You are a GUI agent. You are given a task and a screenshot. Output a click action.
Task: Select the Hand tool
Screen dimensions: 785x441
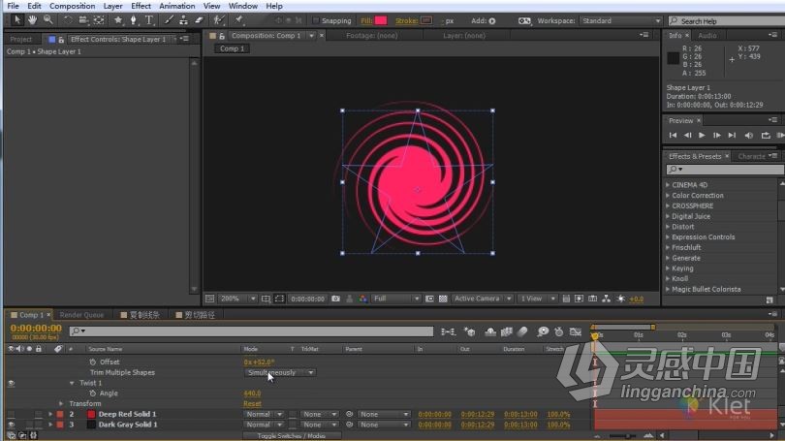click(x=33, y=20)
